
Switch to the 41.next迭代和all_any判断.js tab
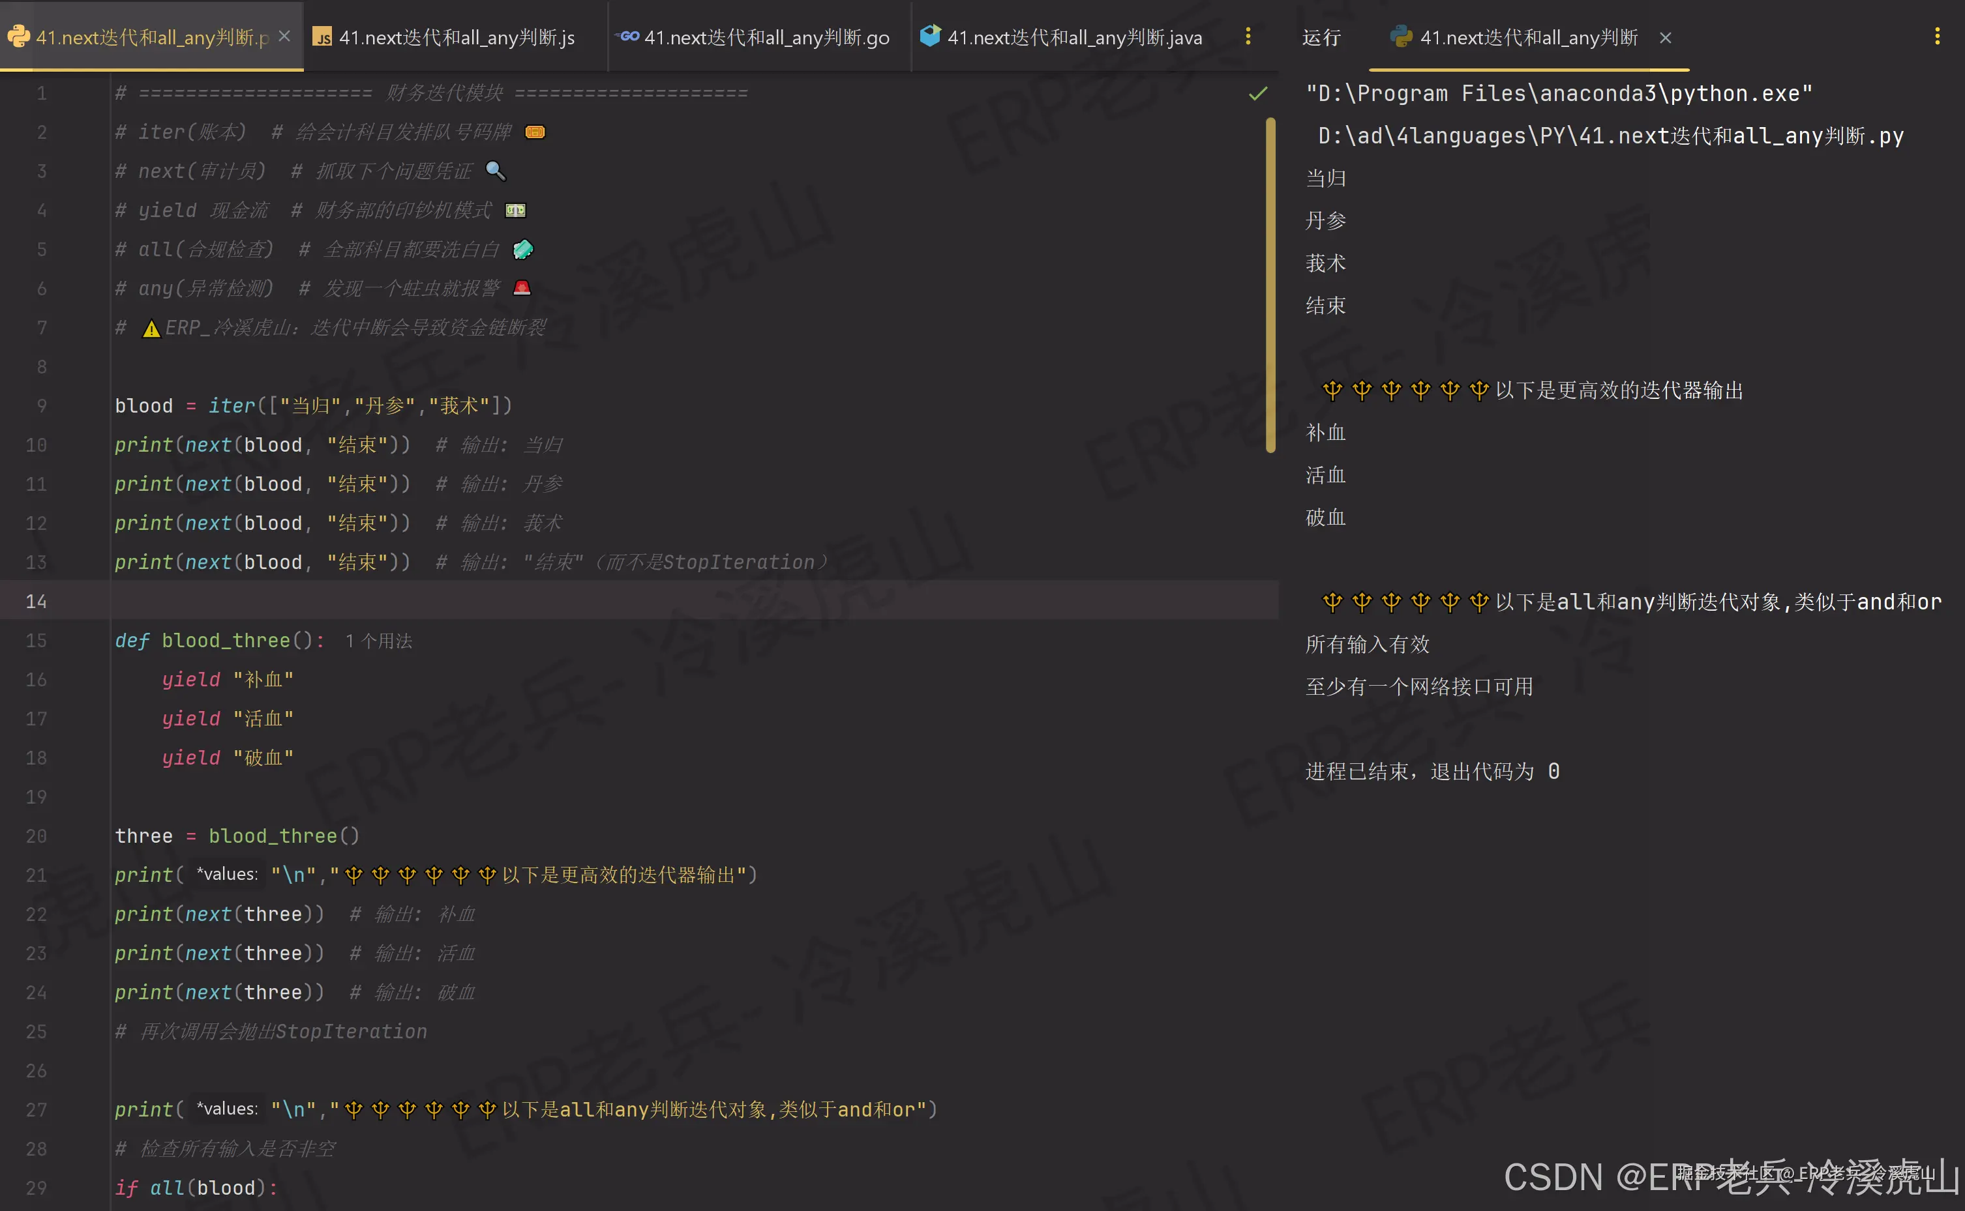tap(455, 38)
